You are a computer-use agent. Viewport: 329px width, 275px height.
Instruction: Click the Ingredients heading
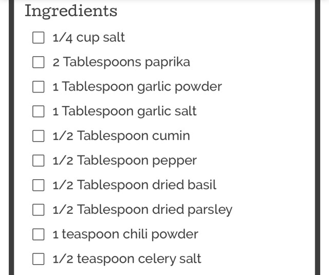(71, 11)
